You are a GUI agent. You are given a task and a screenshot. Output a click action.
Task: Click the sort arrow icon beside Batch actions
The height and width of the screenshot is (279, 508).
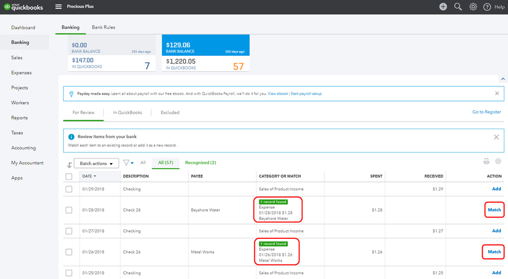(69, 165)
